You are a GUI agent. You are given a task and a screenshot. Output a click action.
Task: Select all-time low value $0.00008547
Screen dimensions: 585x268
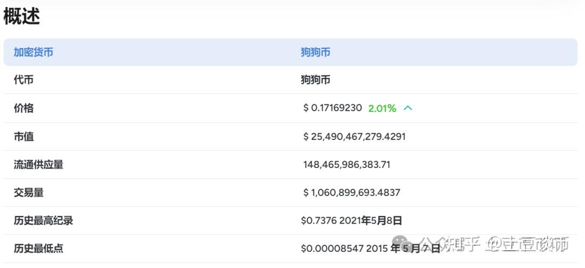pyautogui.click(x=332, y=249)
